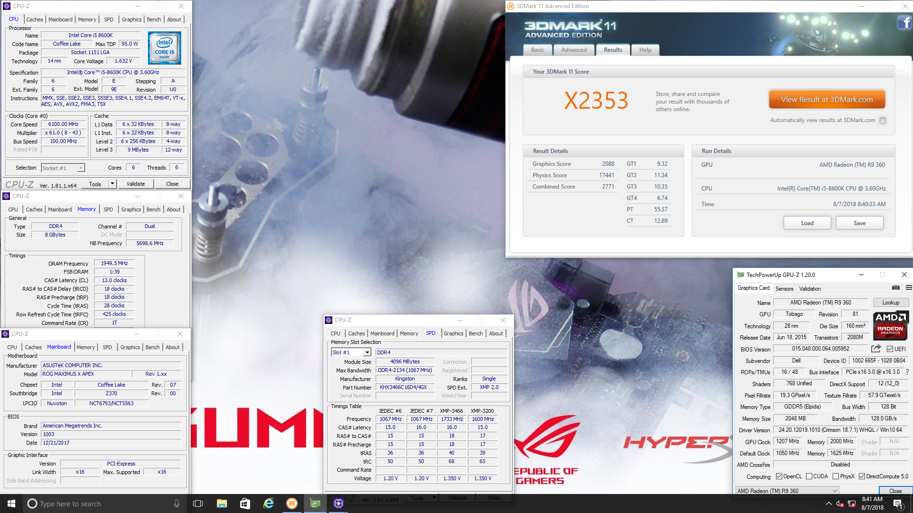Viewport: 913px width, 513px height.
Task: Click the Lookup button in GPU-Z
Action: (891, 303)
